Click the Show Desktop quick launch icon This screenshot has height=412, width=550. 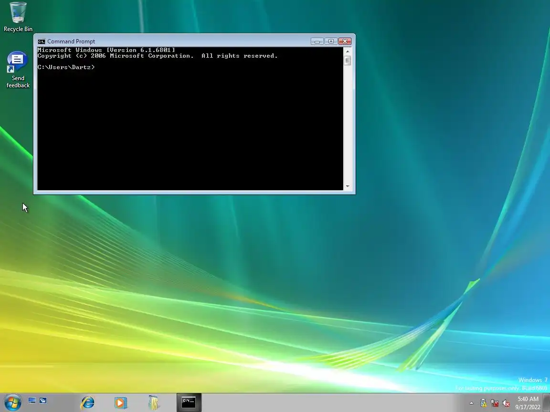[32, 401]
